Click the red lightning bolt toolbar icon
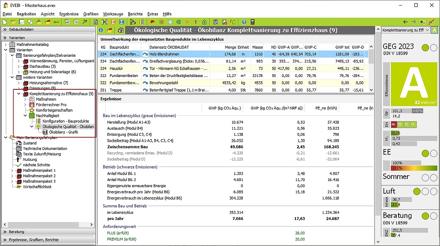Image resolution: width=440 pixels, height=246 pixels. 195,22
